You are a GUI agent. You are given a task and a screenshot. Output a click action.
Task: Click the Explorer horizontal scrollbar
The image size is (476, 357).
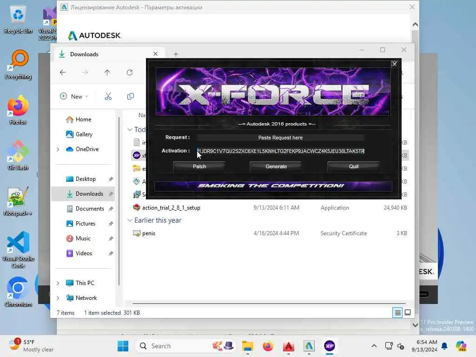269,303
